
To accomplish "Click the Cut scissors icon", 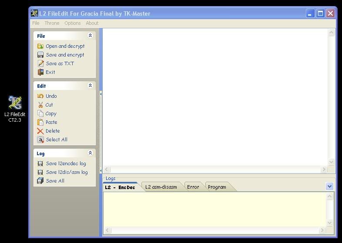I will [40, 105].
